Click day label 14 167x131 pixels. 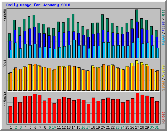73,127
